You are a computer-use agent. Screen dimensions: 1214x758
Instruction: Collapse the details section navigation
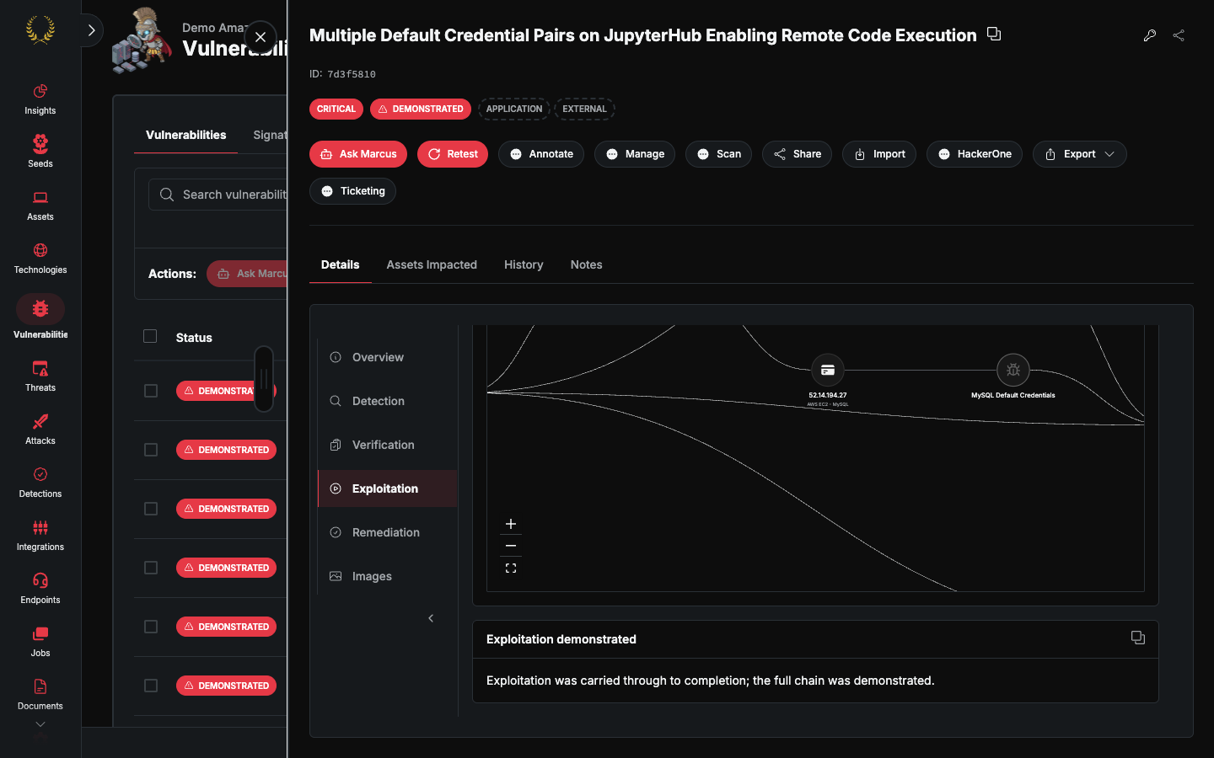pyautogui.click(x=431, y=618)
